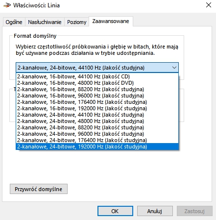Open the Nasłuchiwanie tab
Viewport: 216px width, 220px height.
[45, 22]
